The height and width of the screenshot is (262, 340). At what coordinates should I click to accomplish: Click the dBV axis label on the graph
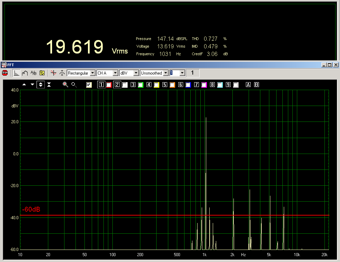coord(15,106)
